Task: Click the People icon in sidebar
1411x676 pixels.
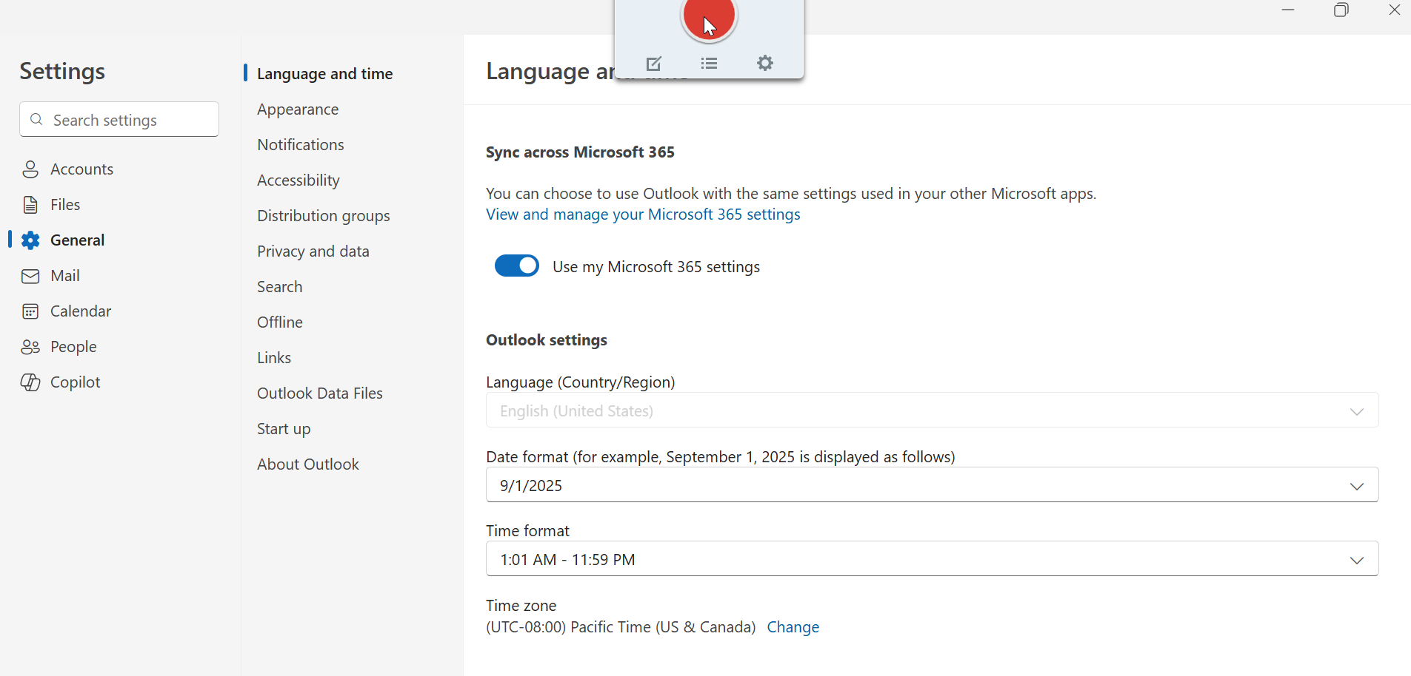Action: point(30,347)
